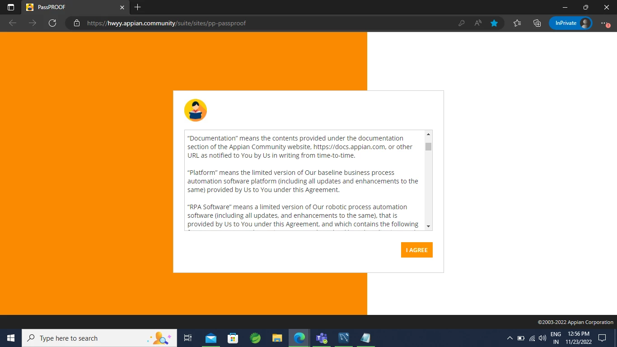The height and width of the screenshot is (347, 617).
Task: Open the Favorites list
Action: (518, 23)
